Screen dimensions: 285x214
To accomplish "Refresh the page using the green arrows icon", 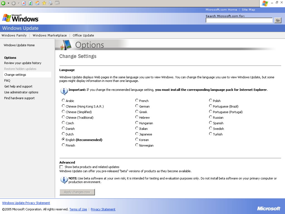I will [31, 3].
